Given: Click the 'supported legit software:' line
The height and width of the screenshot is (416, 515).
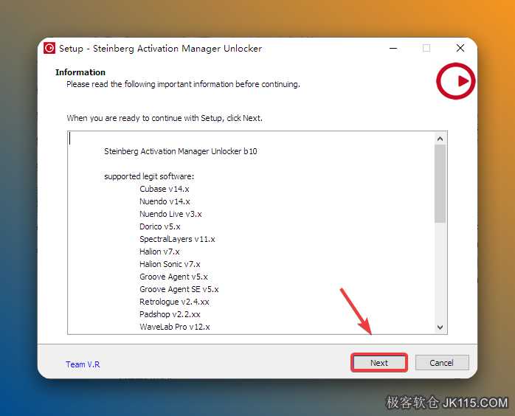Looking at the screenshot, I should [x=149, y=176].
